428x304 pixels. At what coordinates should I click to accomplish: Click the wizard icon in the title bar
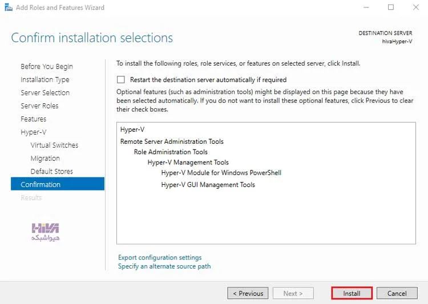coord(9,7)
